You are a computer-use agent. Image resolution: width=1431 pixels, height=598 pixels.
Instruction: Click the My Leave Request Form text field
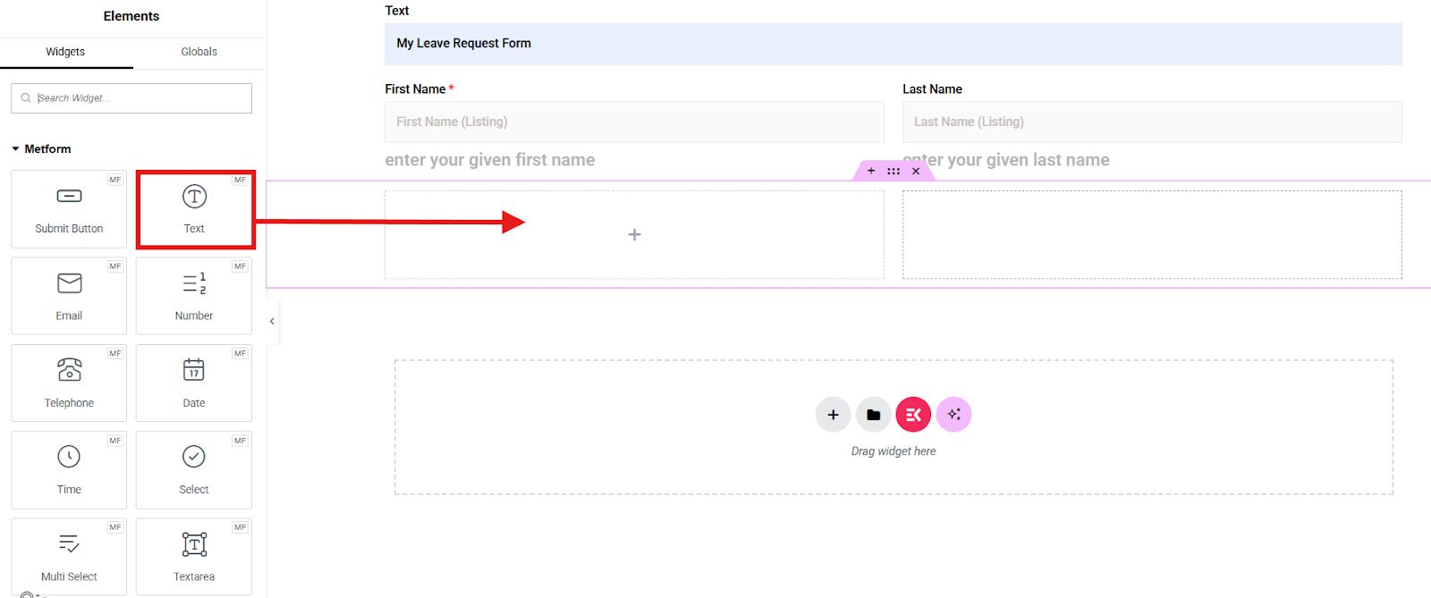coord(893,44)
